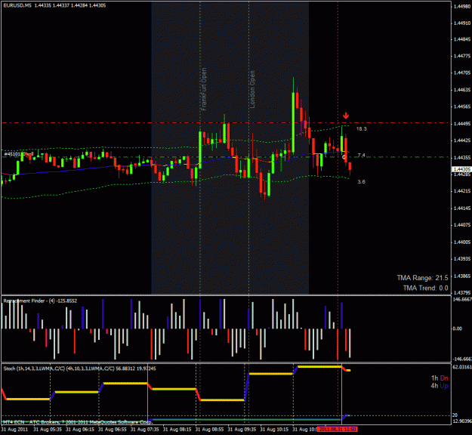The height and width of the screenshot is (435, 472).
Task: Click the 1.44910 price axis label
Action: pyautogui.click(x=462, y=23)
